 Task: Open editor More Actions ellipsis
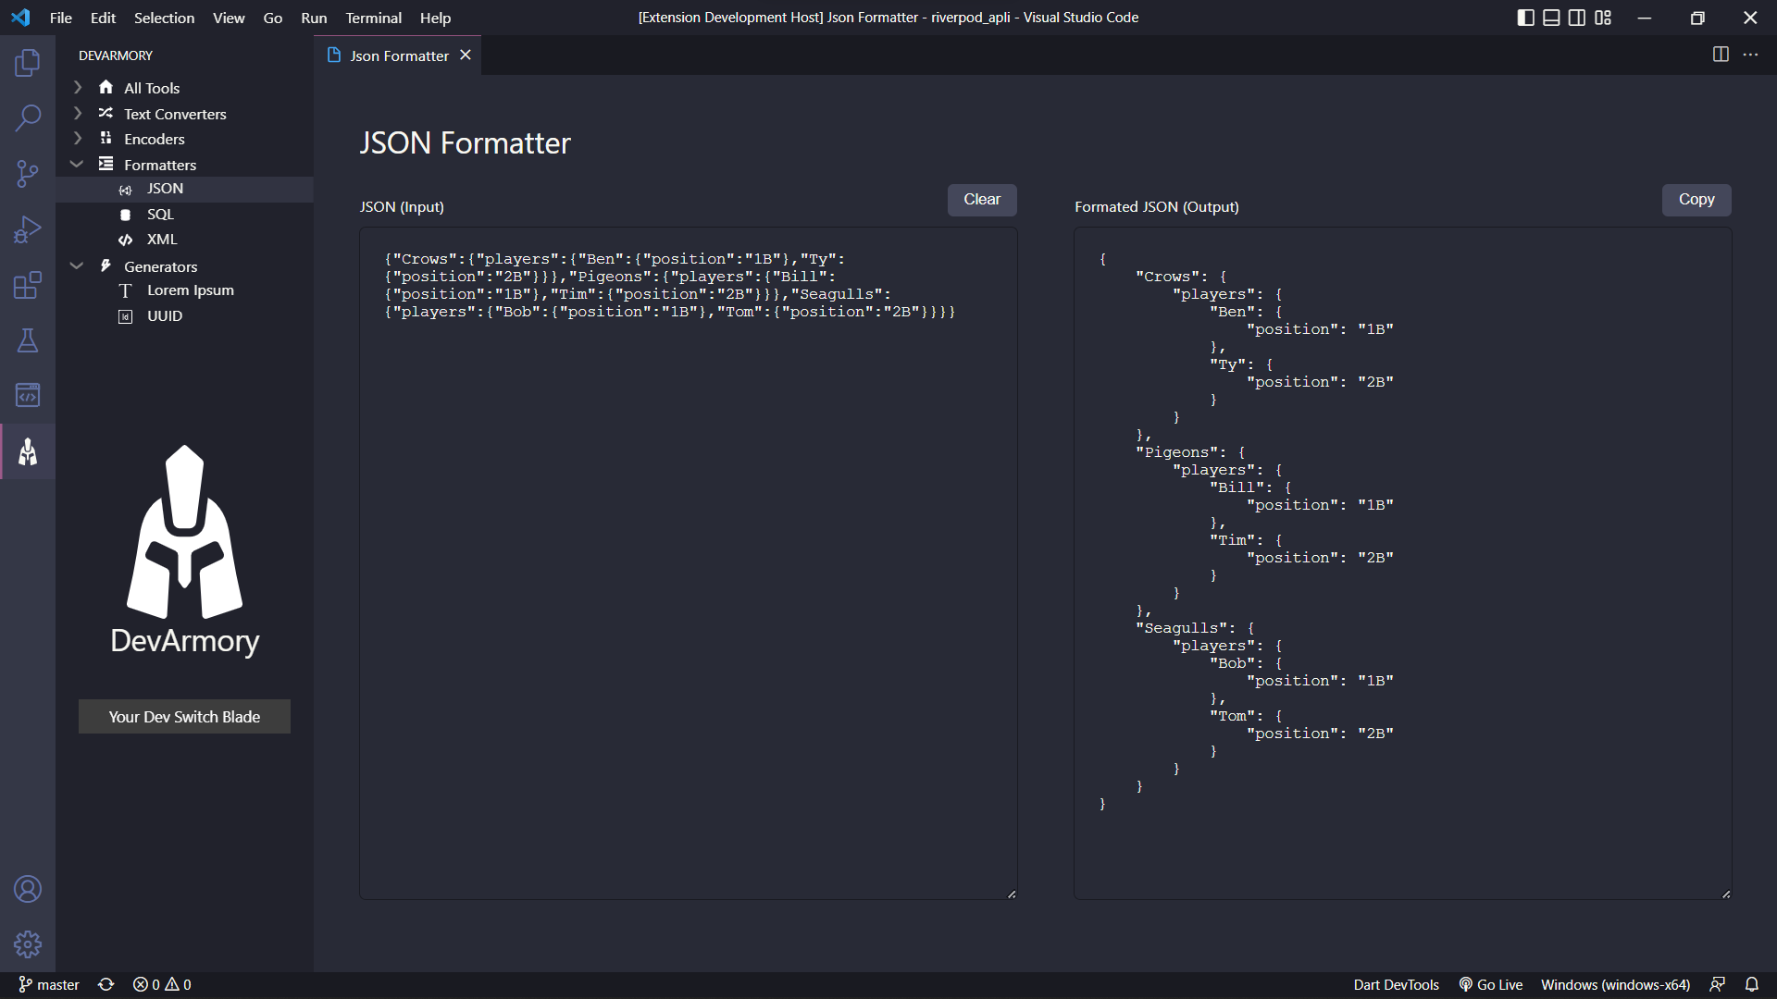tap(1750, 55)
